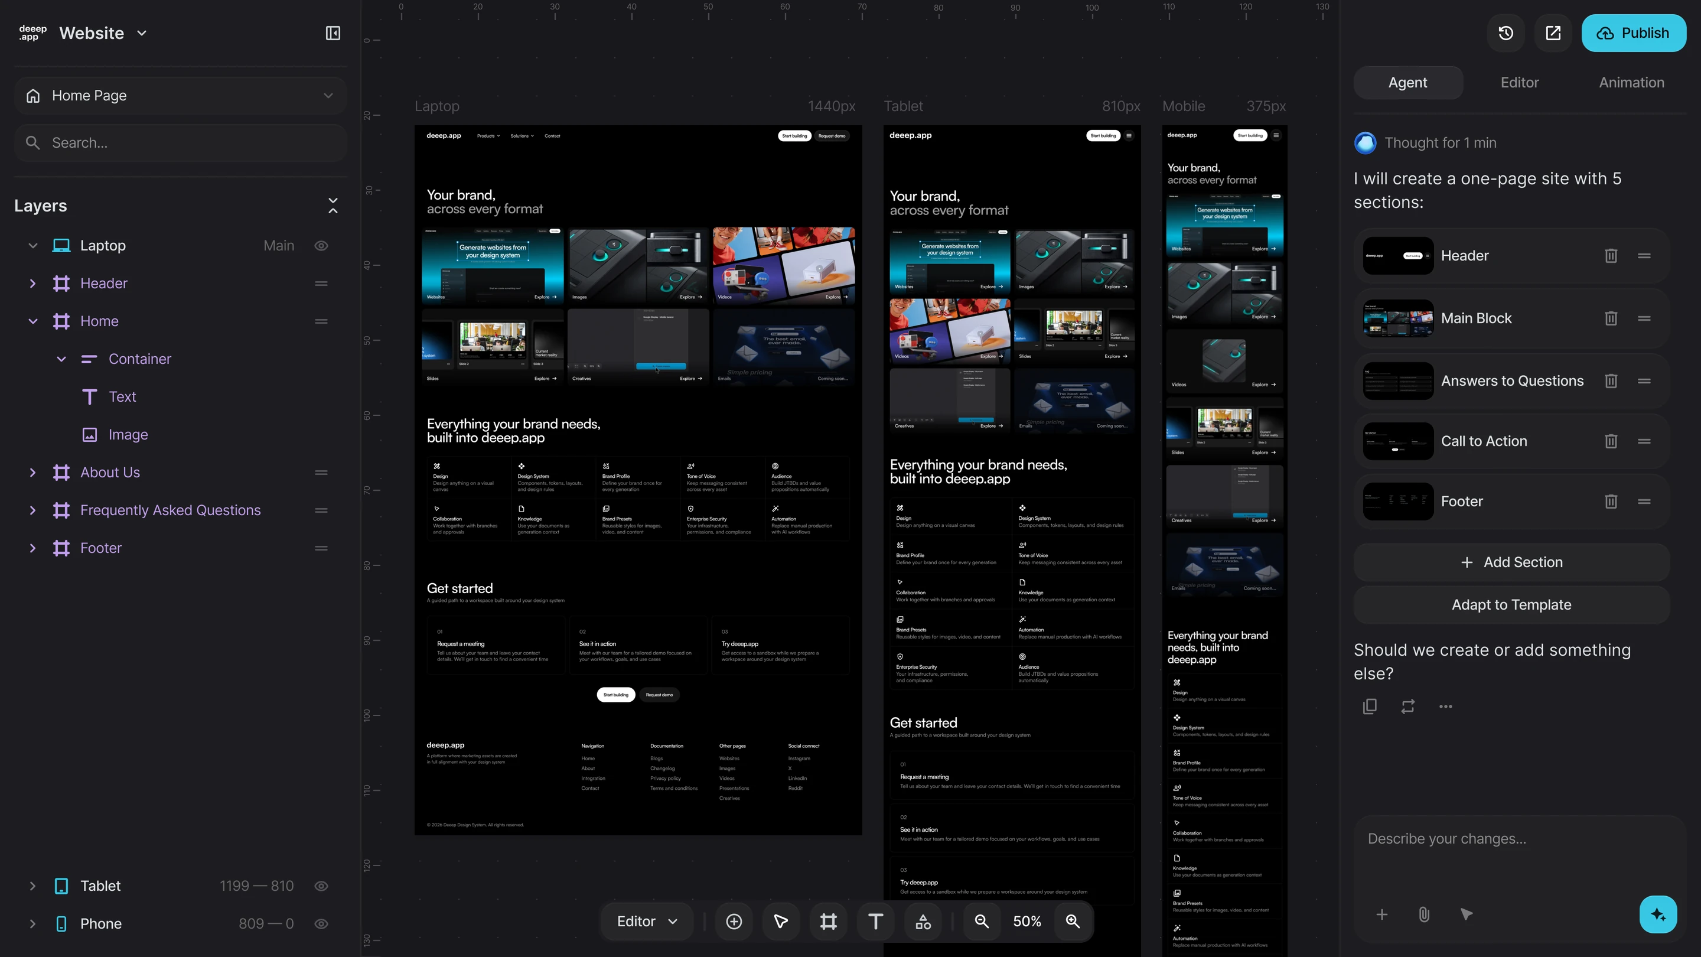Switch to the Animation tab

1631,83
